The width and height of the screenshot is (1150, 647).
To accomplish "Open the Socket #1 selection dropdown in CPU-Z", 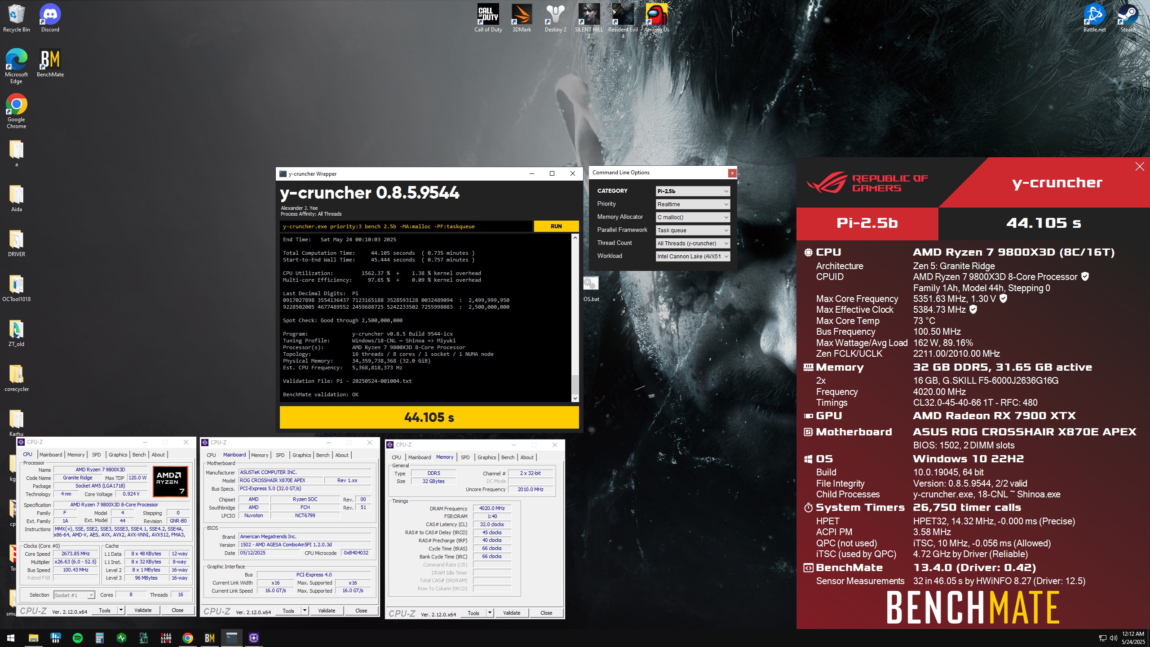I will (x=74, y=595).
